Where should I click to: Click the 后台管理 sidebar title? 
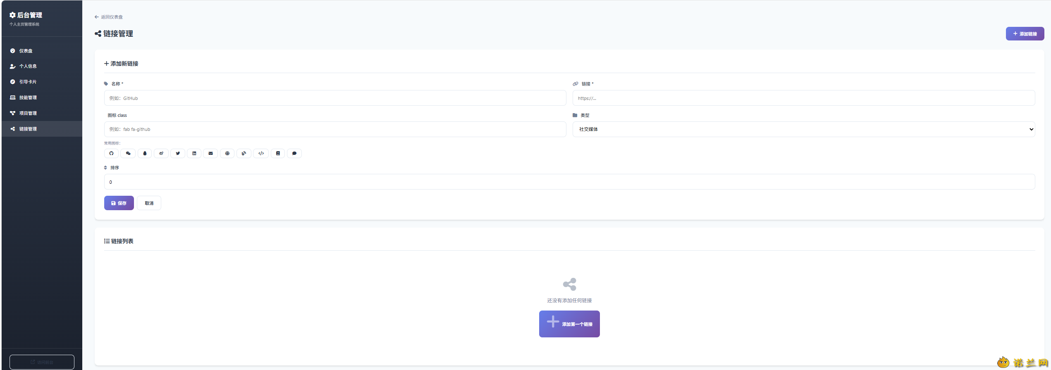pyautogui.click(x=26, y=15)
